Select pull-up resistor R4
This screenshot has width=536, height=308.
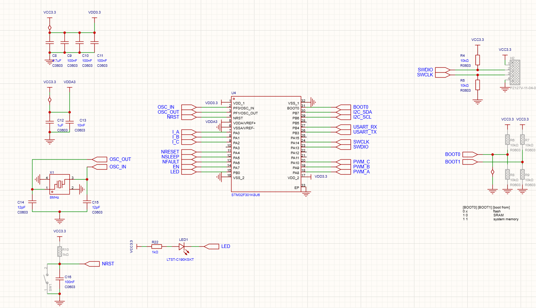coord(477,60)
